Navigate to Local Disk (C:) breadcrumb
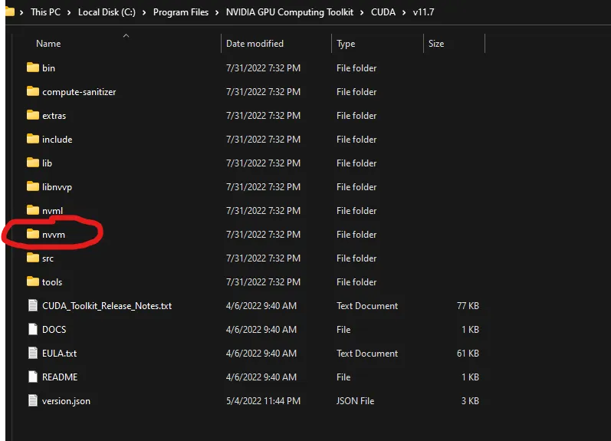The height and width of the screenshot is (441, 611). (x=107, y=12)
